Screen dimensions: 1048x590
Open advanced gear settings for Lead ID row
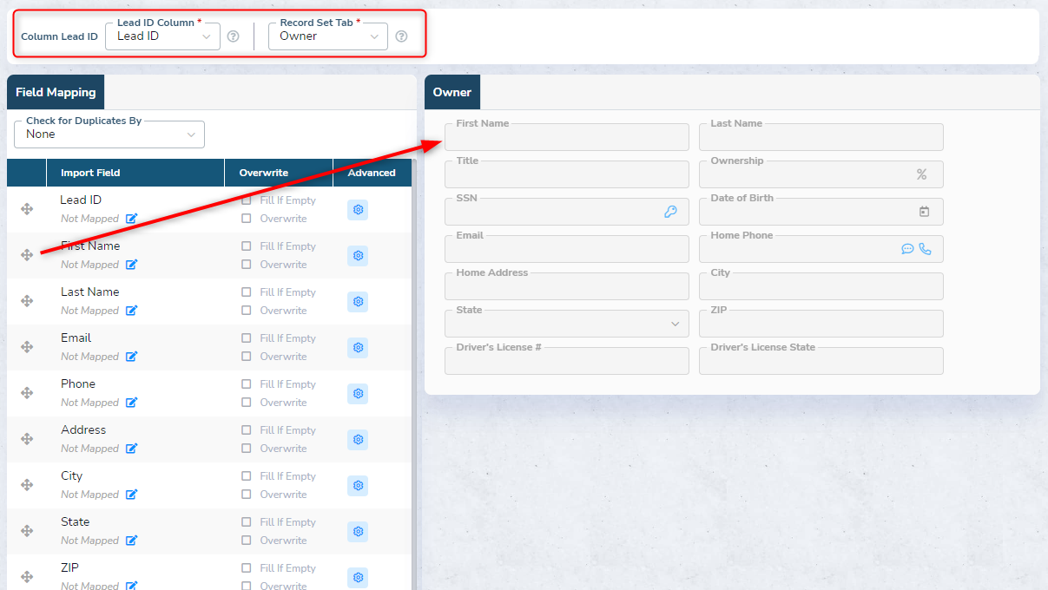(358, 210)
